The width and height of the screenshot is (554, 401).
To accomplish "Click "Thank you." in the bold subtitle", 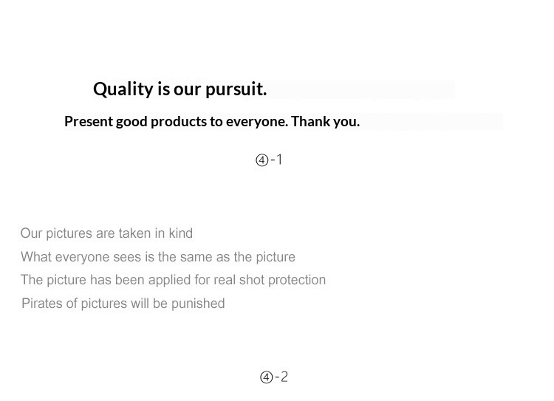I will click(325, 122).
